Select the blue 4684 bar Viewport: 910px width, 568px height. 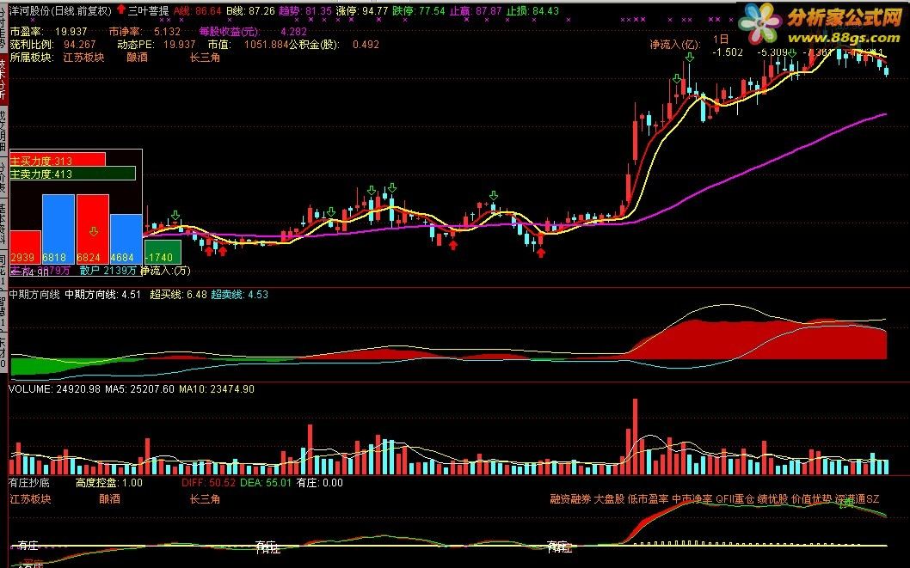coord(126,239)
